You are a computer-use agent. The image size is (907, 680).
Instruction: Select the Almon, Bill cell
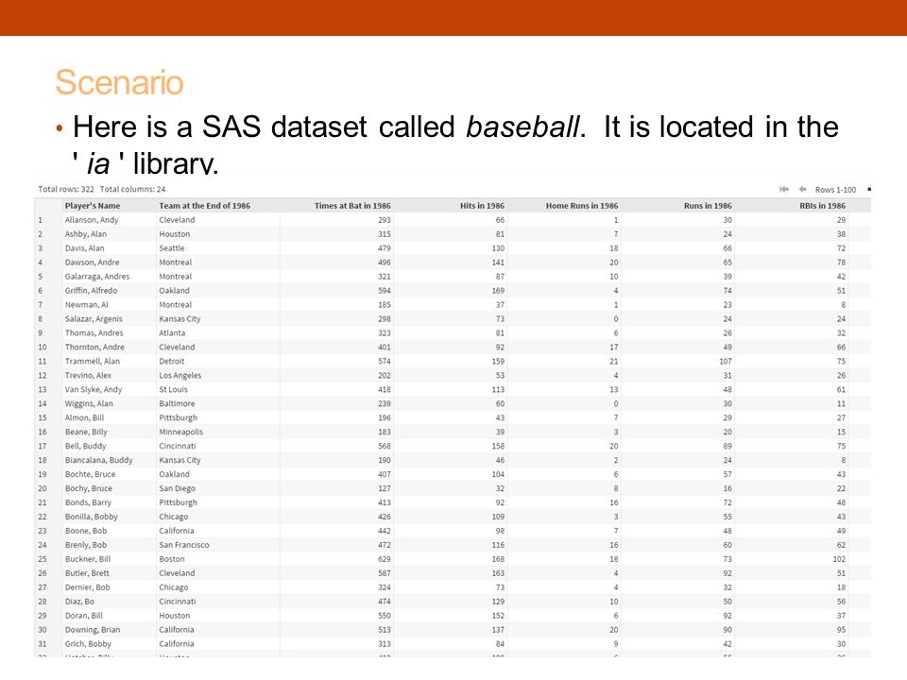[x=84, y=417]
